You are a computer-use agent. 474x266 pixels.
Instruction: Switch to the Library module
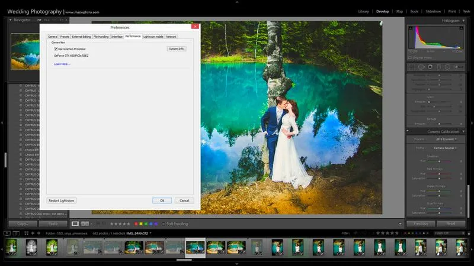[x=363, y=11]
